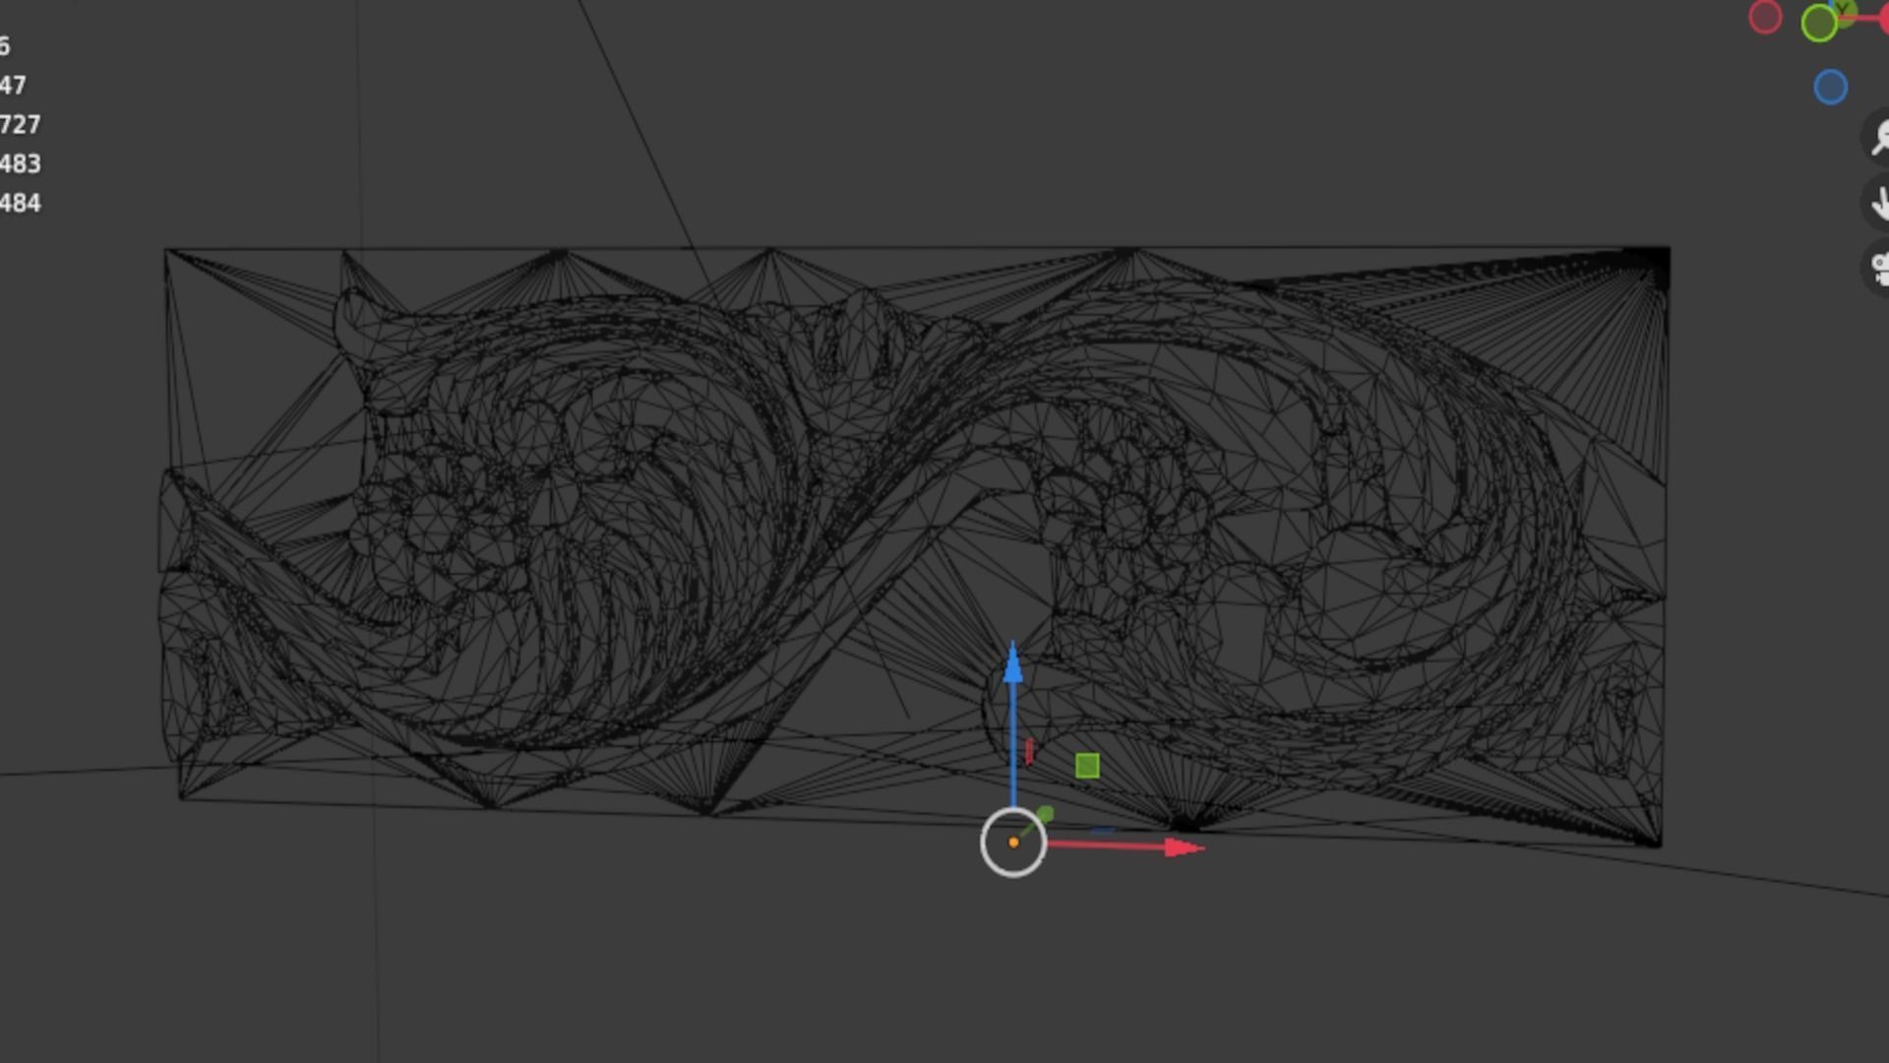Click the orange object origin dot
1889x1063 pixels.
[1013, 843]
